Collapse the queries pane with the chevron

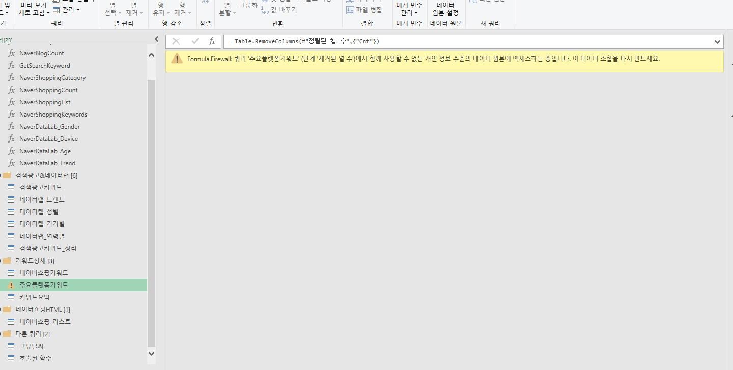(156, 39)
